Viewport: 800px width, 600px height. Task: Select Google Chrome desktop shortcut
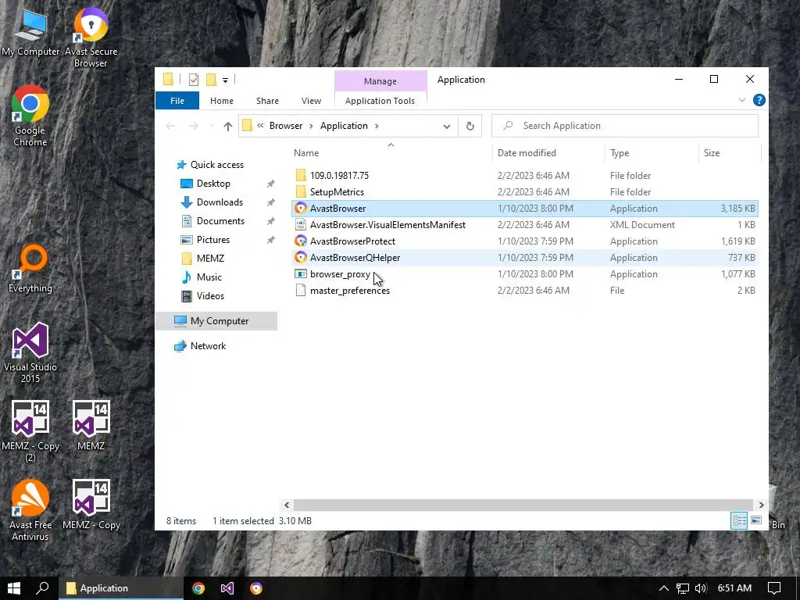(x=30, y=116)
